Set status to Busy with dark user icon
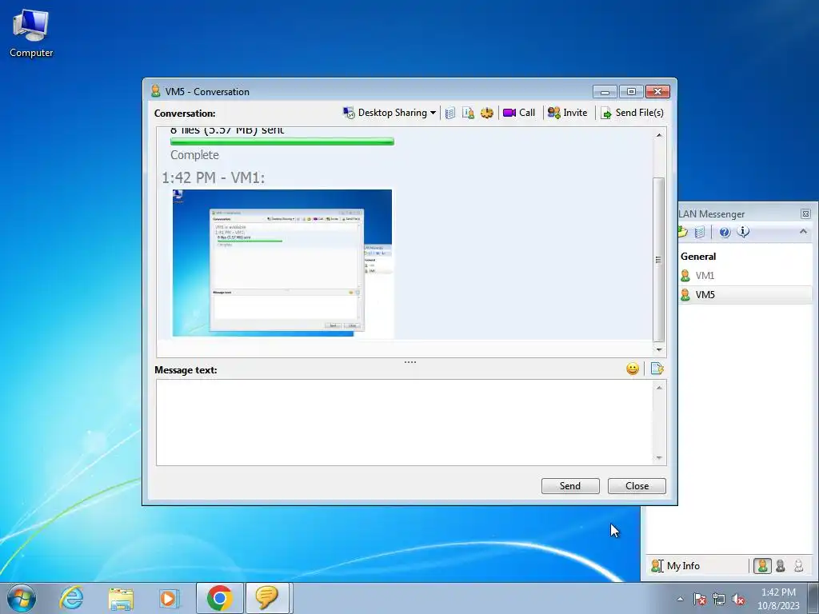The width and height of the screenshot is (819, 614). (x=781, y=566)
